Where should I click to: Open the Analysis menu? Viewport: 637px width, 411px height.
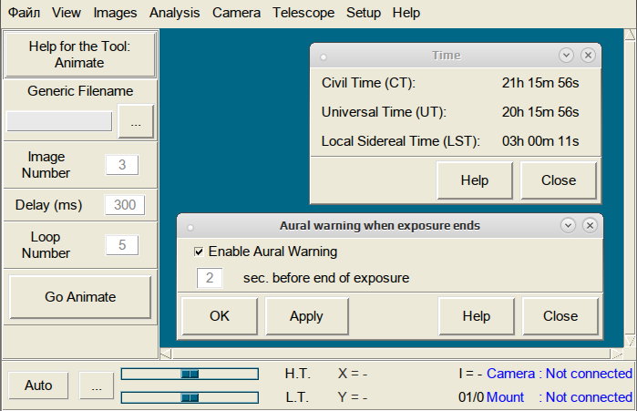(x=175, y=13)
